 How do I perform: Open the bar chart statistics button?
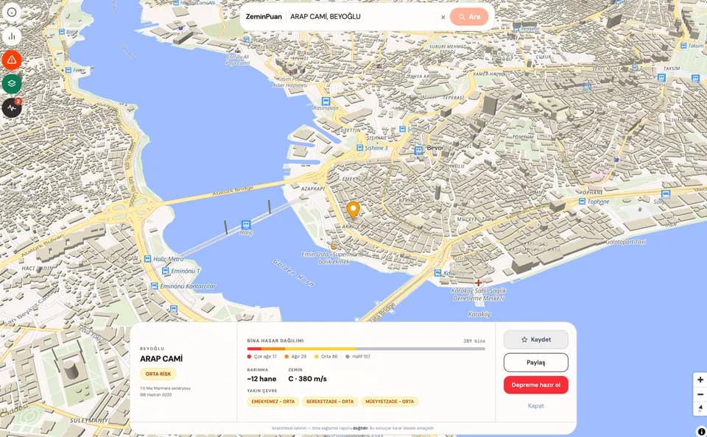coord(12,36)
